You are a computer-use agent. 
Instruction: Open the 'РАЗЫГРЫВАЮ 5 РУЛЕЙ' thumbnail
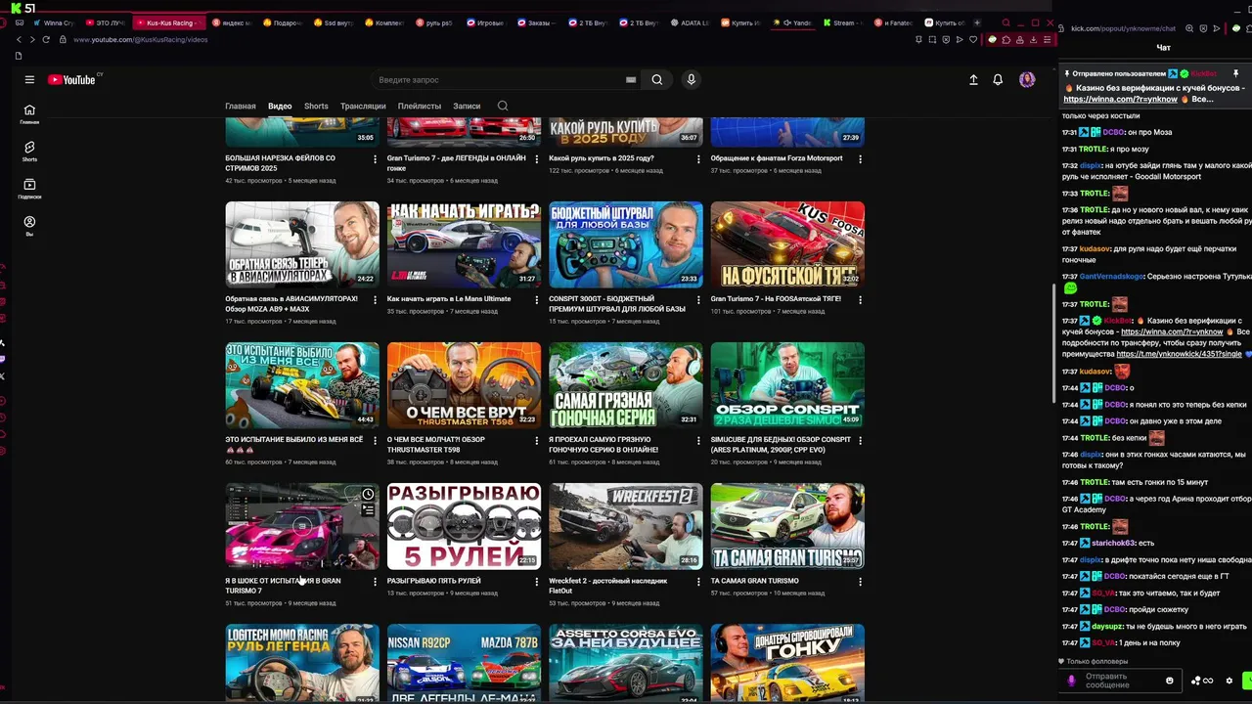464,526
